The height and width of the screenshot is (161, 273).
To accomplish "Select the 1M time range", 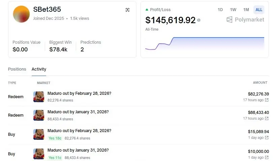I will (x=246, y=10).
